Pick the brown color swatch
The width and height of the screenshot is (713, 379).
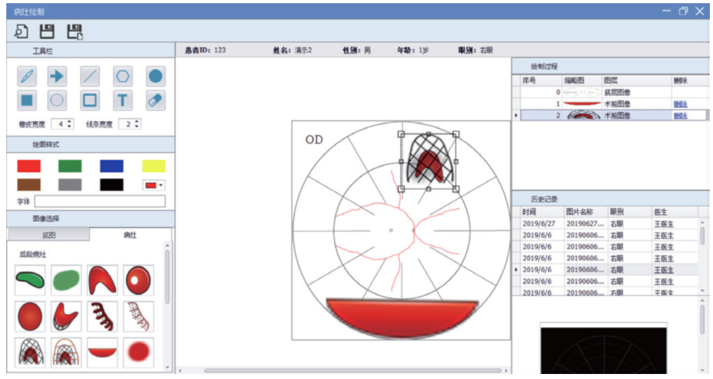(x=29, y=184)
